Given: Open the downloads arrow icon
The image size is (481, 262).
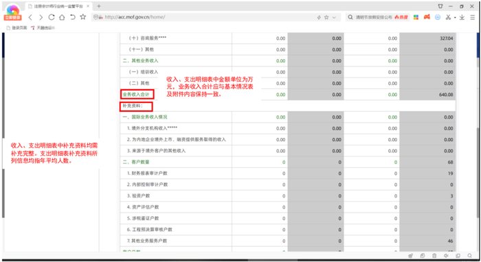Looking at the screenshot, I should coord(462,17).
